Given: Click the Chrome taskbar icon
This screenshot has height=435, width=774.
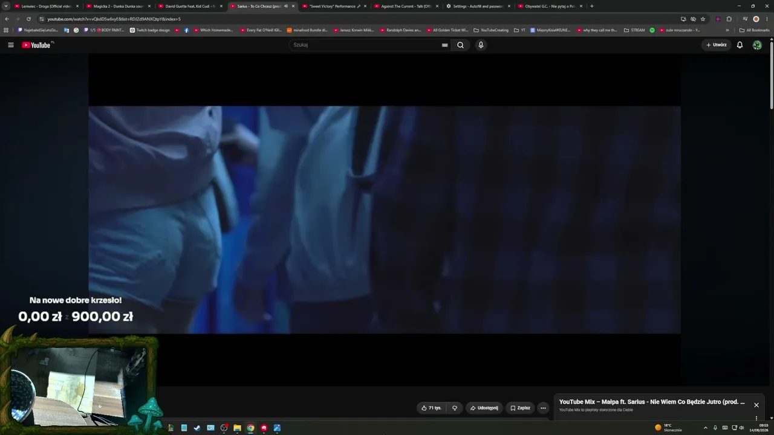Looking at the screenshot, I should click(x=250, y=428).
